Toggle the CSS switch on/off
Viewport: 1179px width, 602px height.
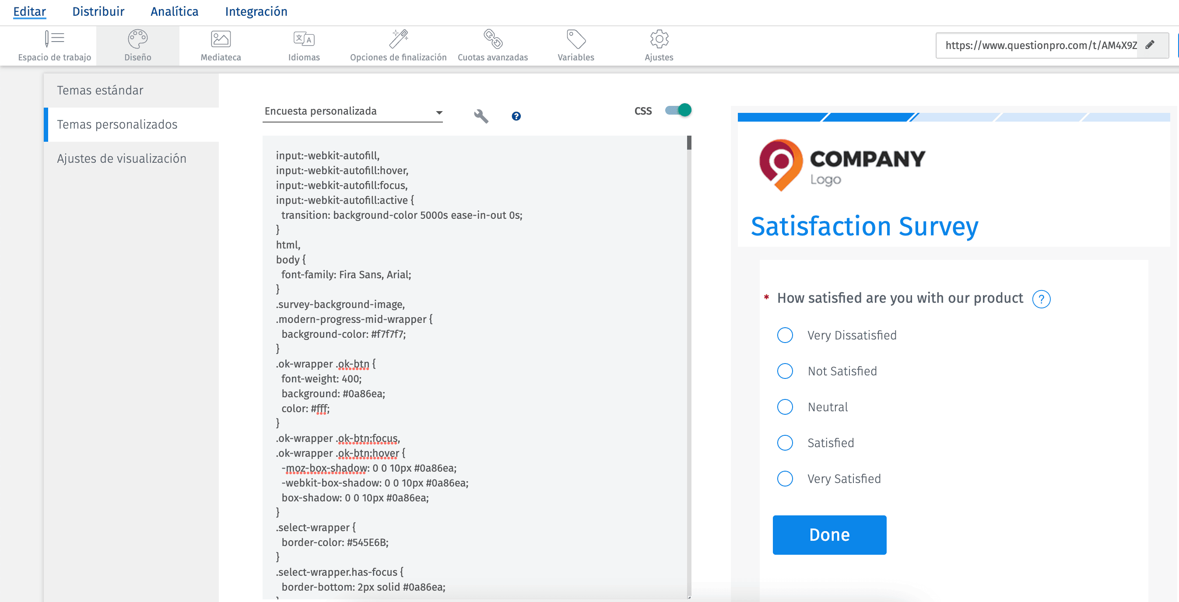677,110
